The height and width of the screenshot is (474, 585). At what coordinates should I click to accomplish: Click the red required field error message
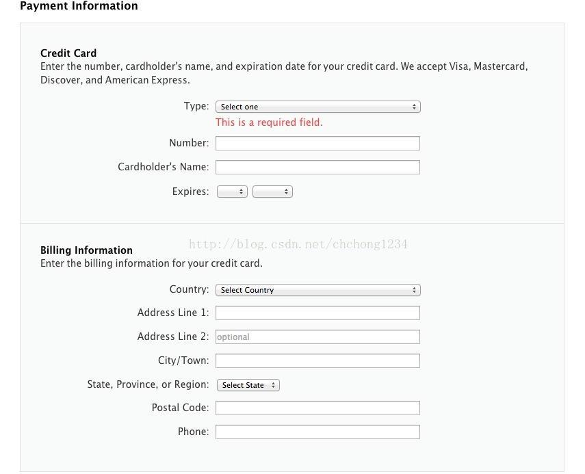269,122
